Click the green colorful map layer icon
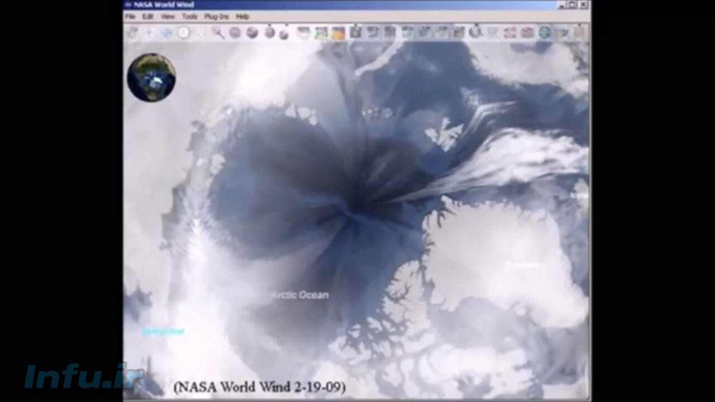This screenshot has width=715, height=402. (321, 33)
